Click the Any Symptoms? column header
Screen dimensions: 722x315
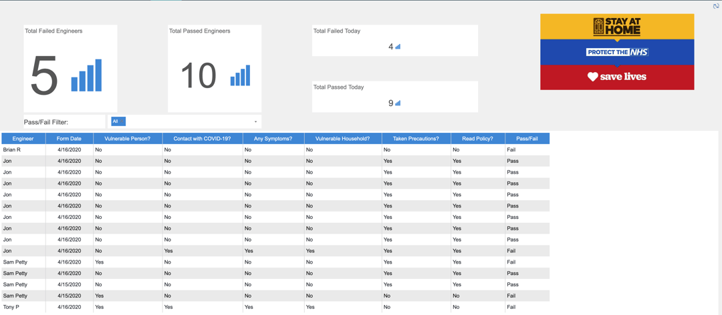tap(273, 138)
